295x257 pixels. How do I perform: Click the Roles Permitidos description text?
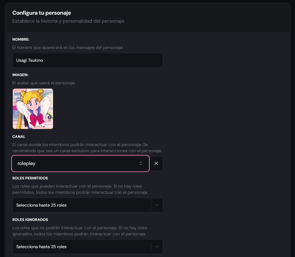[x=80, y=189]
